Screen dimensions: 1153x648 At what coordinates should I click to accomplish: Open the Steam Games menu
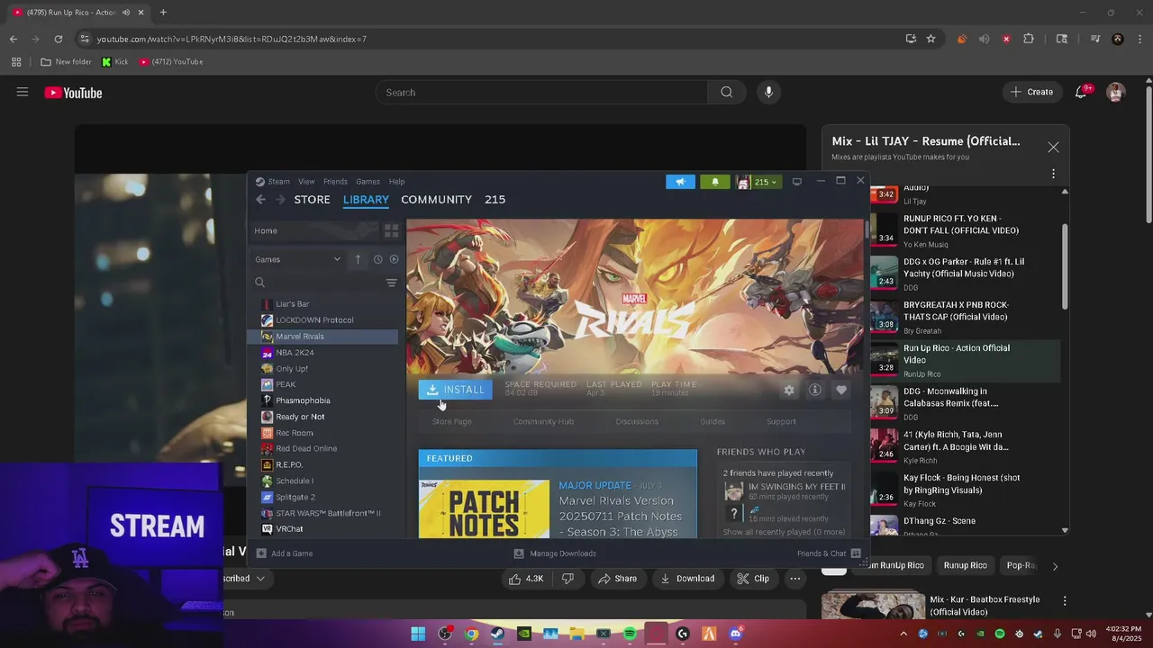[368, 182]
